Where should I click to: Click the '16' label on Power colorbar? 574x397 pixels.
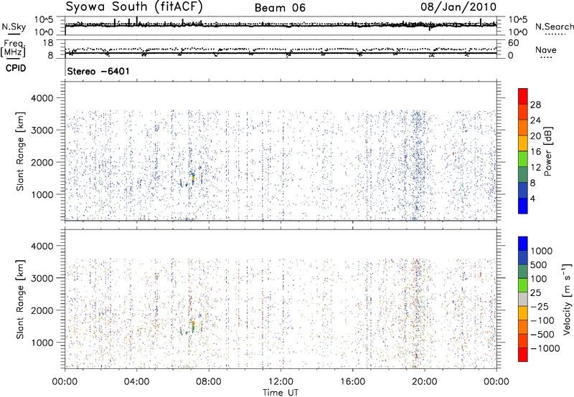(535, 151)
